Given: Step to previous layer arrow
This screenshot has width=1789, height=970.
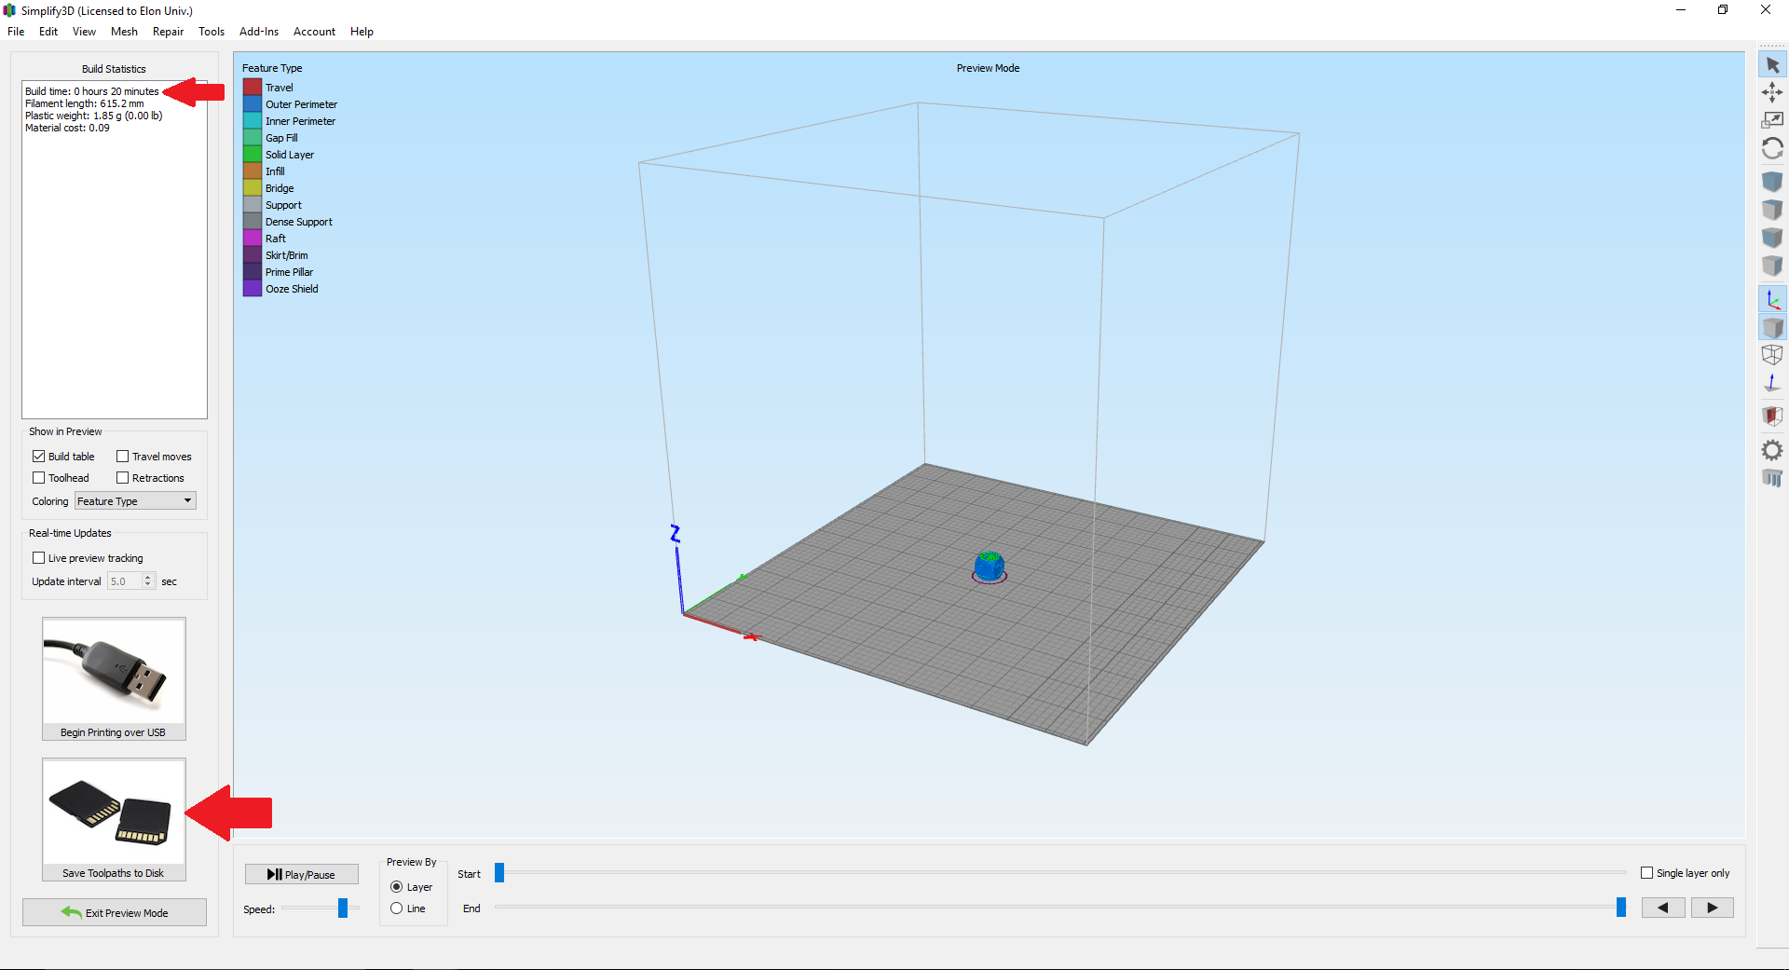Looking at the screenshot, I should (1663, 908).
